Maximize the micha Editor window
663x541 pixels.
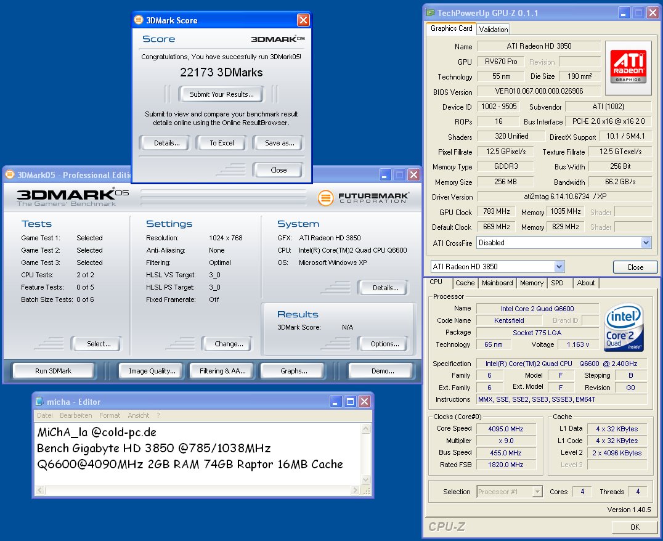(x=350, y=401)
